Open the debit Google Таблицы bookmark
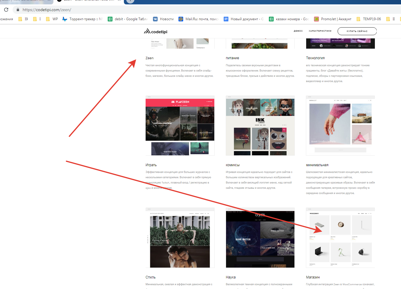Screen dimensions: 401x289 pyautogui.click(x=128, y=19)
